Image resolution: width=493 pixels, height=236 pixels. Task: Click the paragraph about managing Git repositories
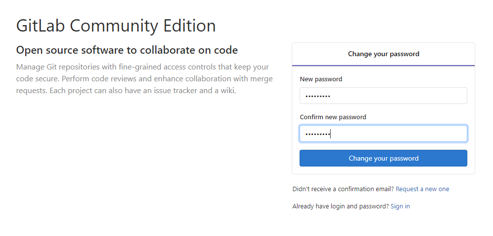click(x=144, y=79)
